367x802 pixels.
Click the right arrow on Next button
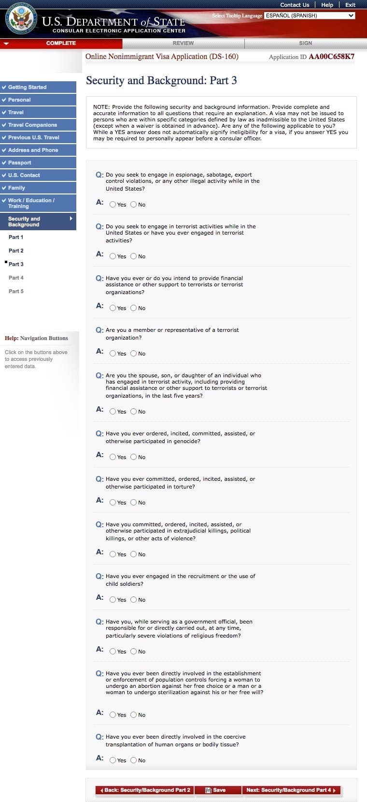[x=334, y=790]
